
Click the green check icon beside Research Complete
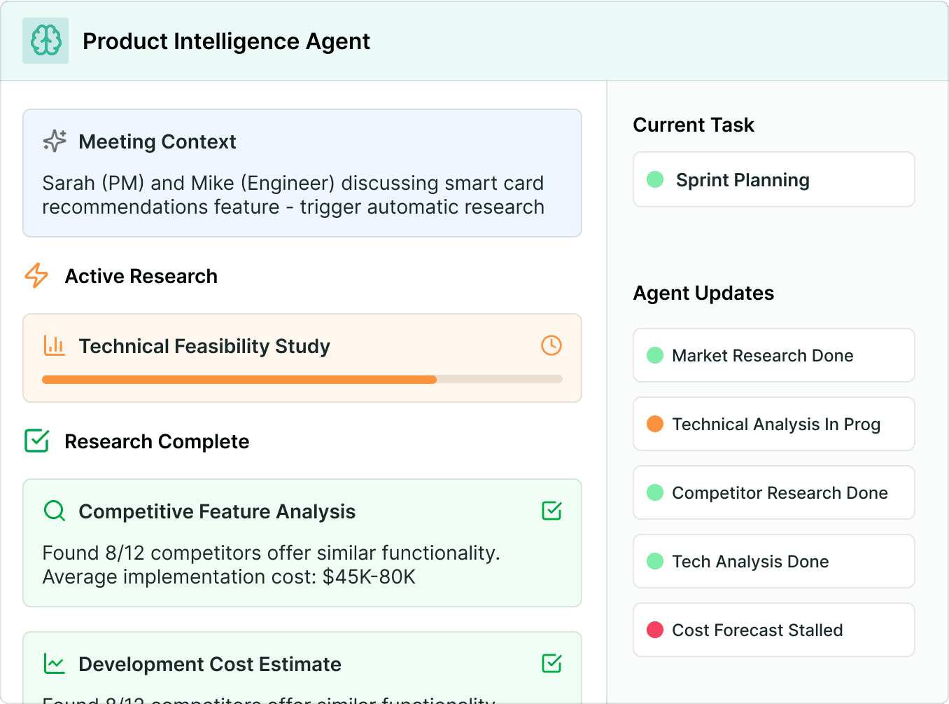click(x=36, y=441)
